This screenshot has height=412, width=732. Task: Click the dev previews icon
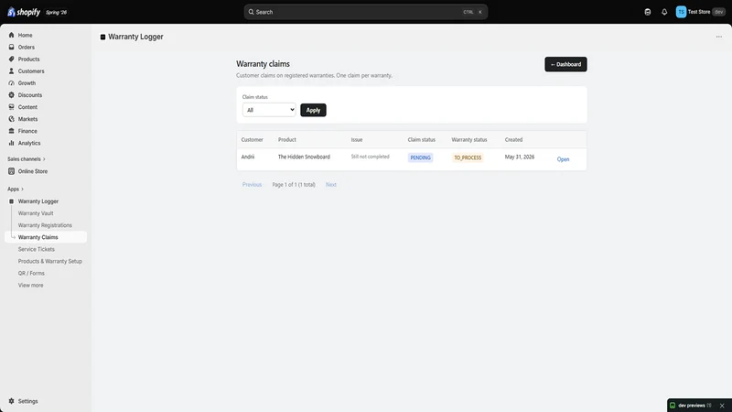(x=673, y=406)
